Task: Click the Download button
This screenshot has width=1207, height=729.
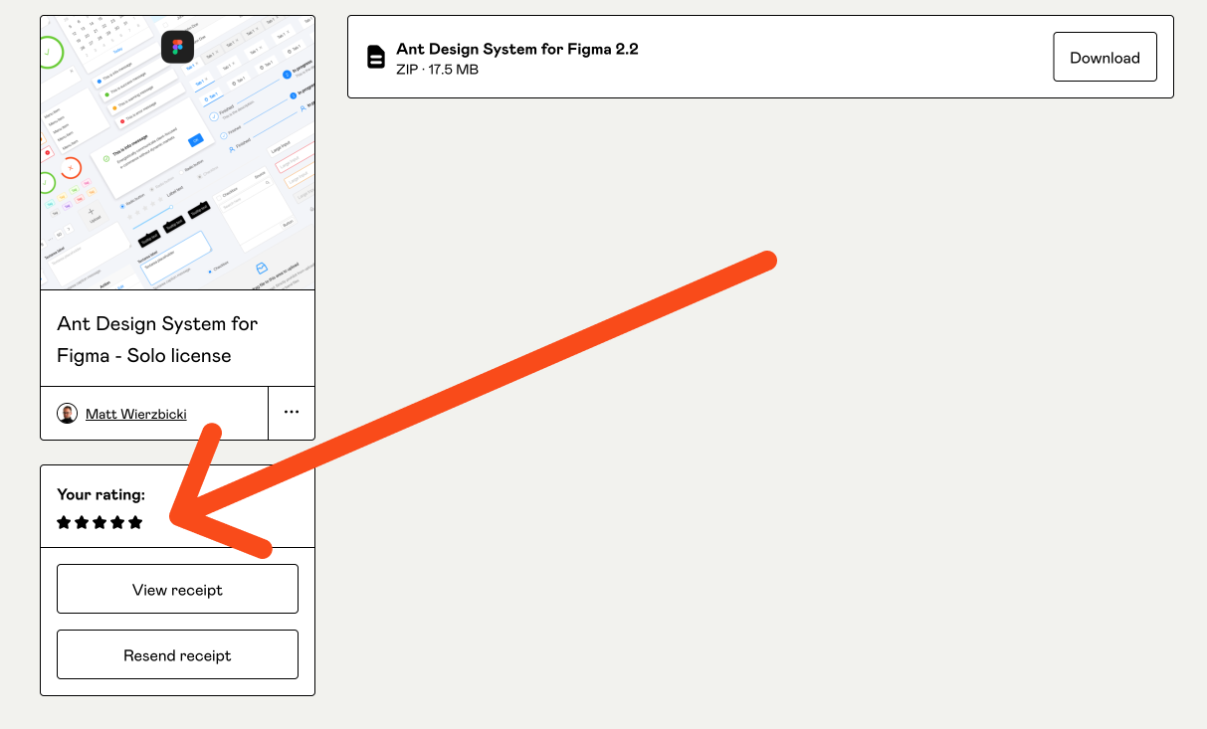Action: [1105, 57]
